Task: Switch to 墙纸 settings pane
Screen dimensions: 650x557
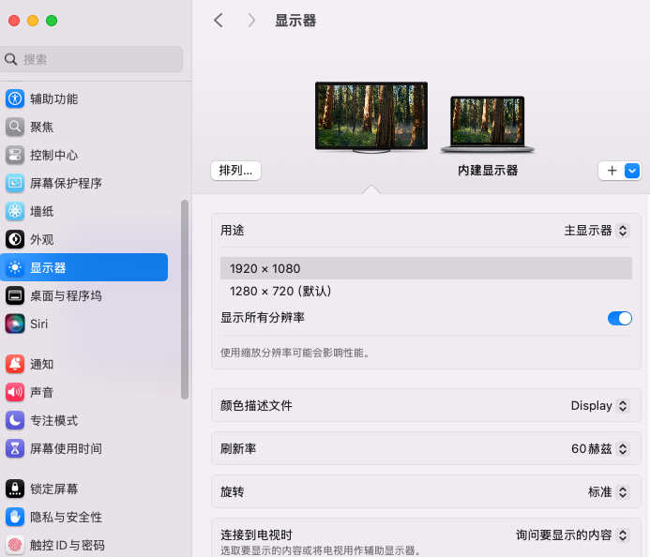Action: pyautogui.click(x=84, y=211)
